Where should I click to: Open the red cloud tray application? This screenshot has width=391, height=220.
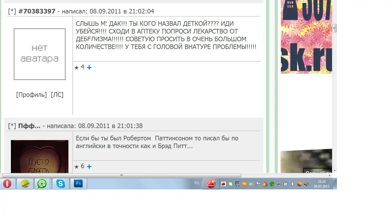pyautogui.click(x=211, y=184)
